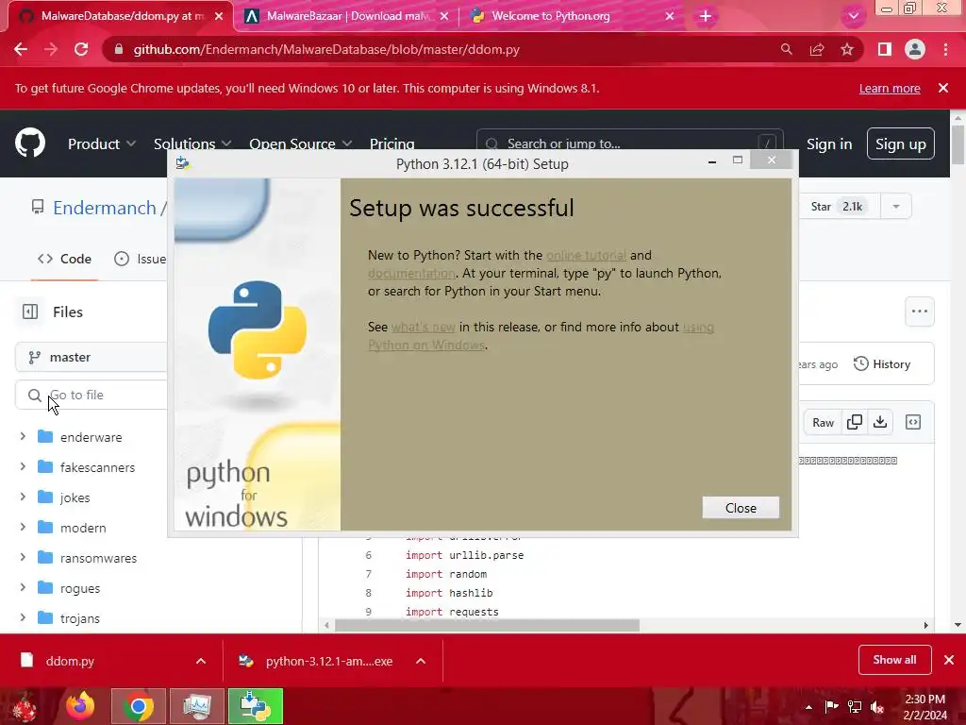Image resolution: width=966 pixels, height=725 pixels.
Task: Select the Code tab
Action: click(x=65, y=259)
